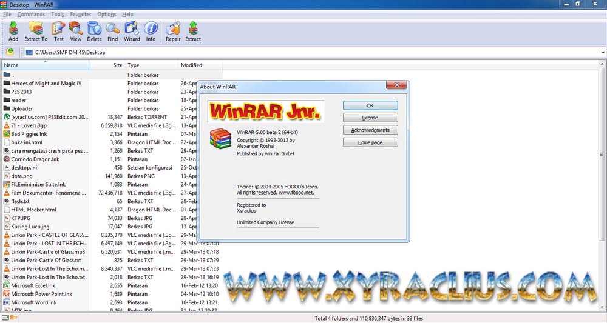Select the Microsoft Excel.lnk icon
This screenshot has width=607, height=323.
click(x=7, y=285)
